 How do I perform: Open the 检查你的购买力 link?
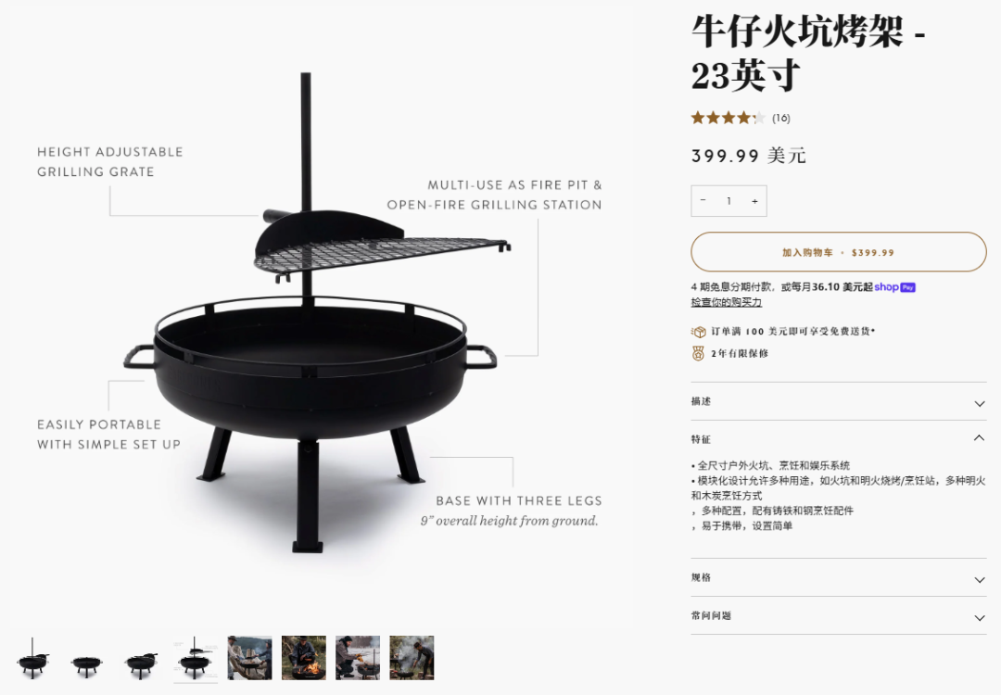click(726, 302)
